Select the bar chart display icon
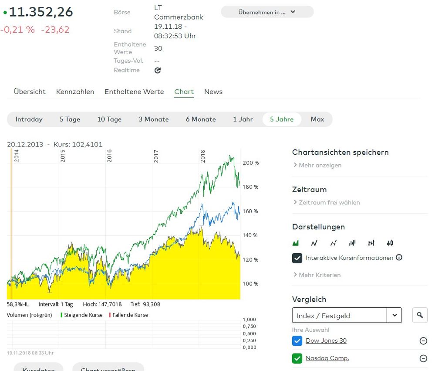The width and height of the screenshot is (435, 371). click(352, 243)
